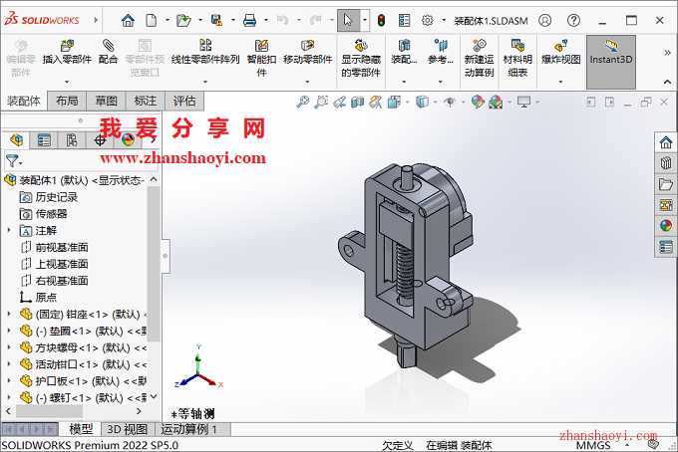Viewport: 678px width, 452px height.
Task: Click the rebuild traffic light icon
Action: pos(379,20)
